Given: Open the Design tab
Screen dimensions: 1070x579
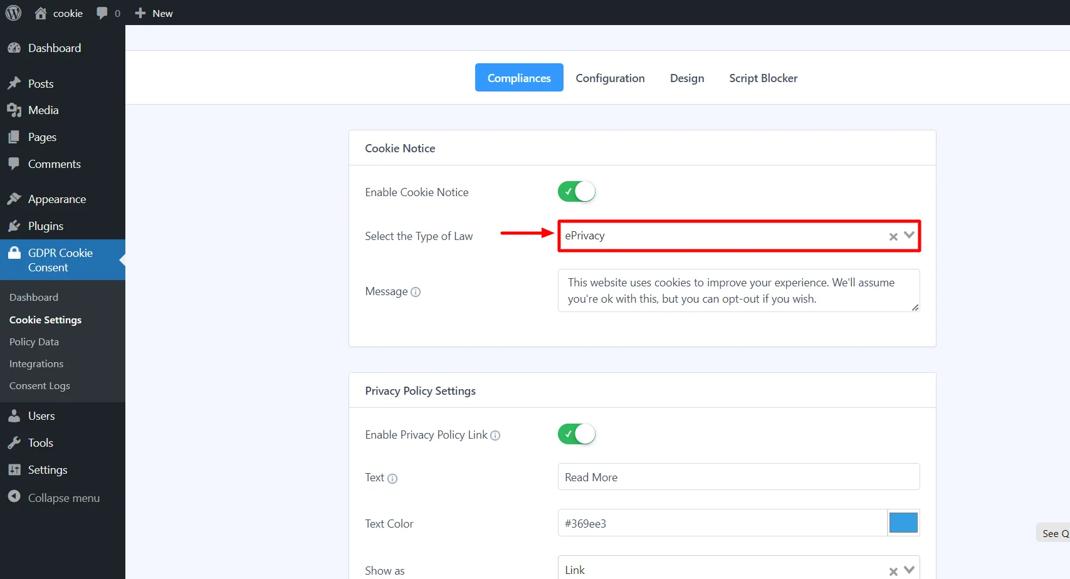Looking at the screenshot, I should (686, 78).
